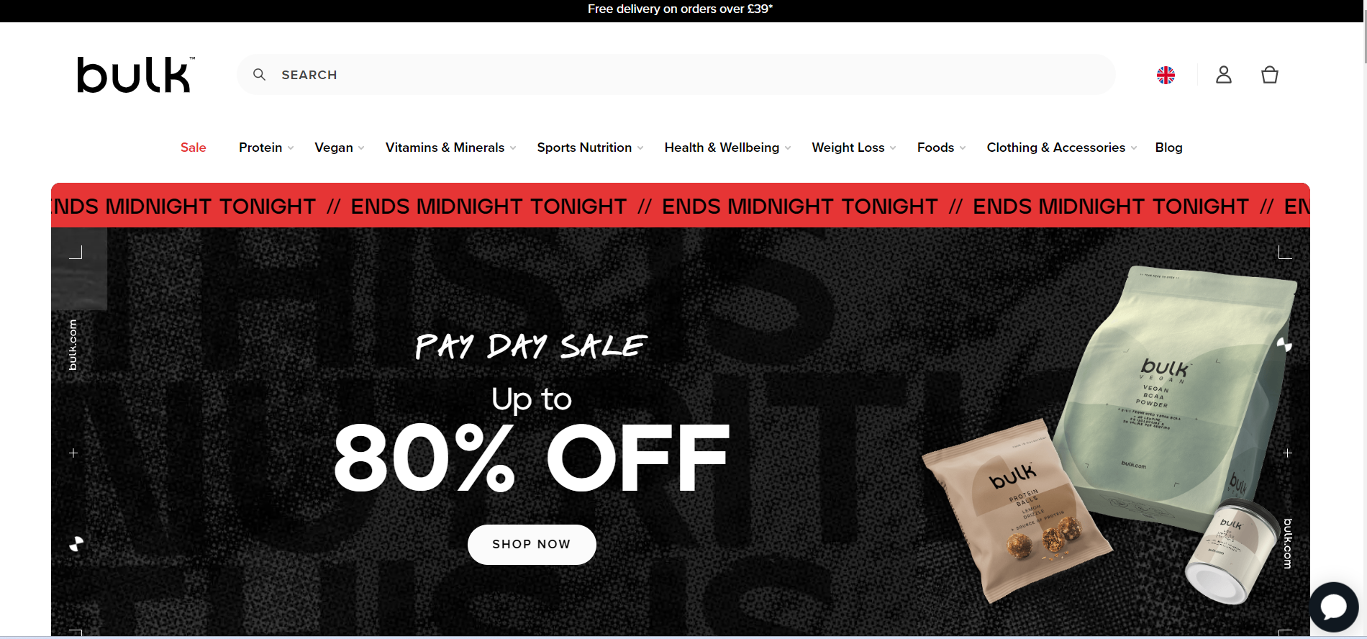
Task: Click the bulk logo in header
Action: tap(136, 75)
